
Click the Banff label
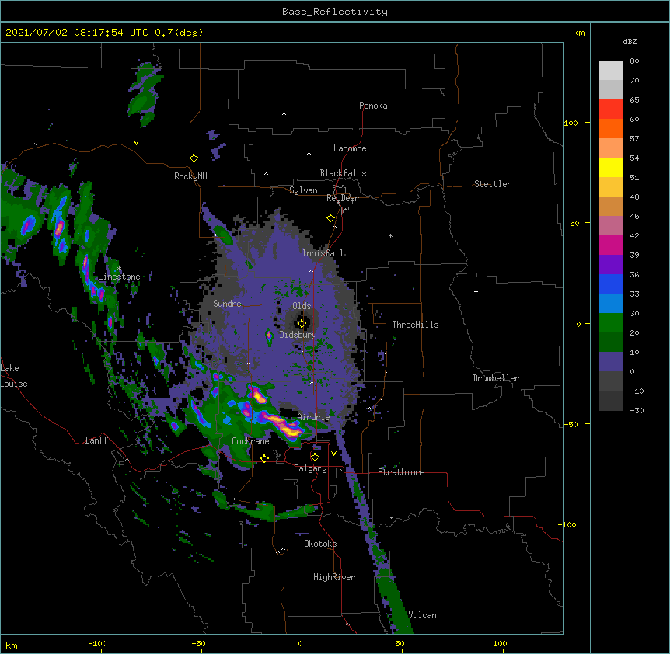(96, 440)
